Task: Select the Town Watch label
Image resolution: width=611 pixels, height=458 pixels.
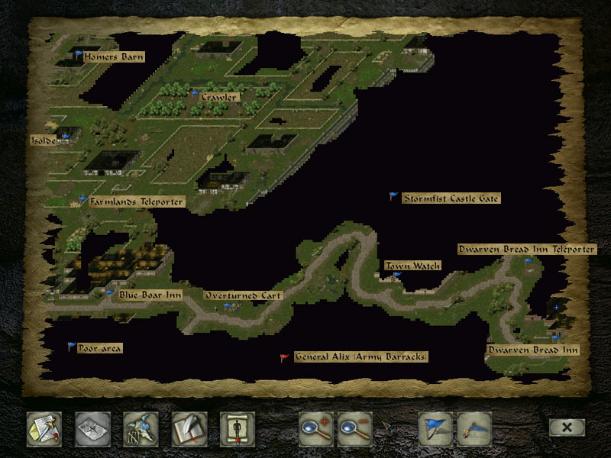Action: click(412, 266)
